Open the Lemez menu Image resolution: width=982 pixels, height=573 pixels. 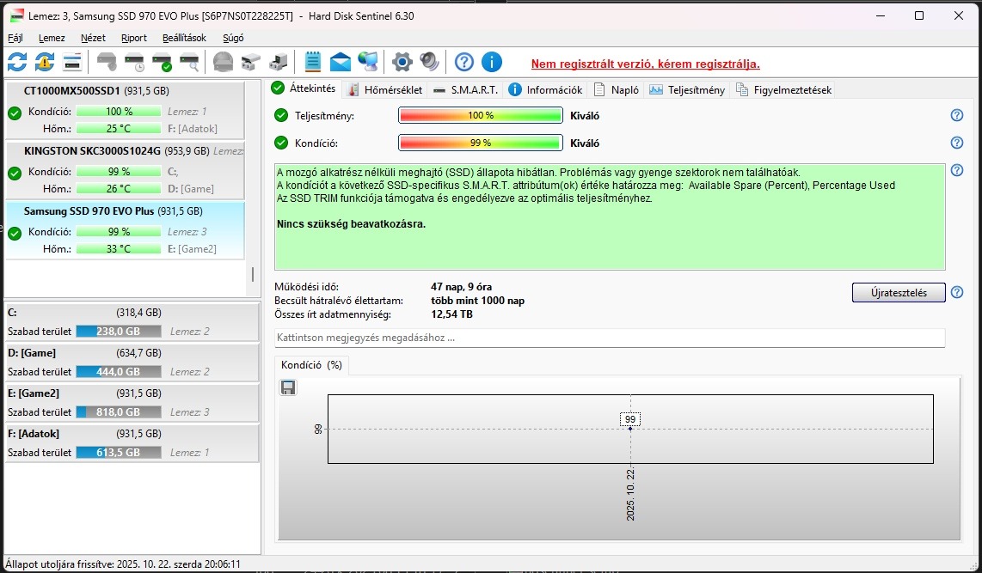click(x=52, y=38)
